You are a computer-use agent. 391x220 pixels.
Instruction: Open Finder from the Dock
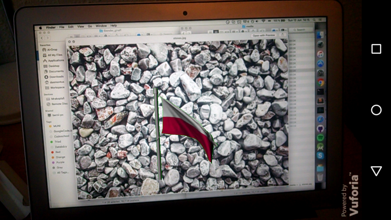320,35
